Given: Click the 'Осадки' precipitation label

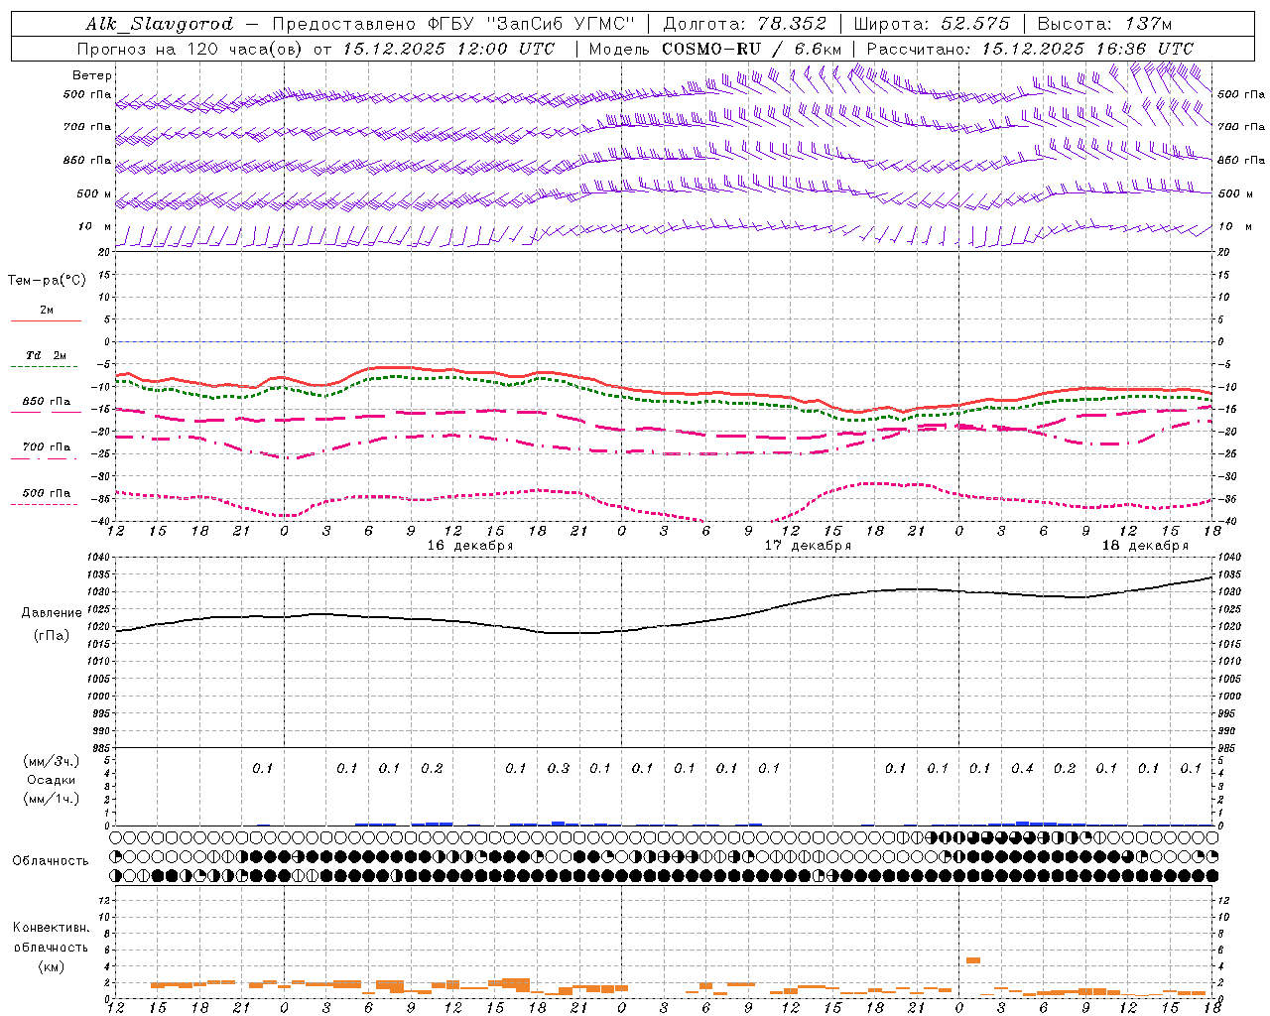Looking at the screenshot, I should (x=52, y=780).
